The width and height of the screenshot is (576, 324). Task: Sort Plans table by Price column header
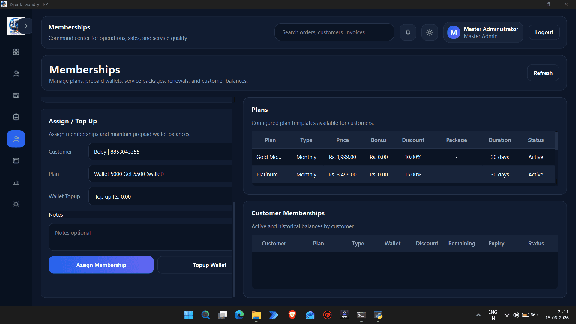(x=342, y=140)
